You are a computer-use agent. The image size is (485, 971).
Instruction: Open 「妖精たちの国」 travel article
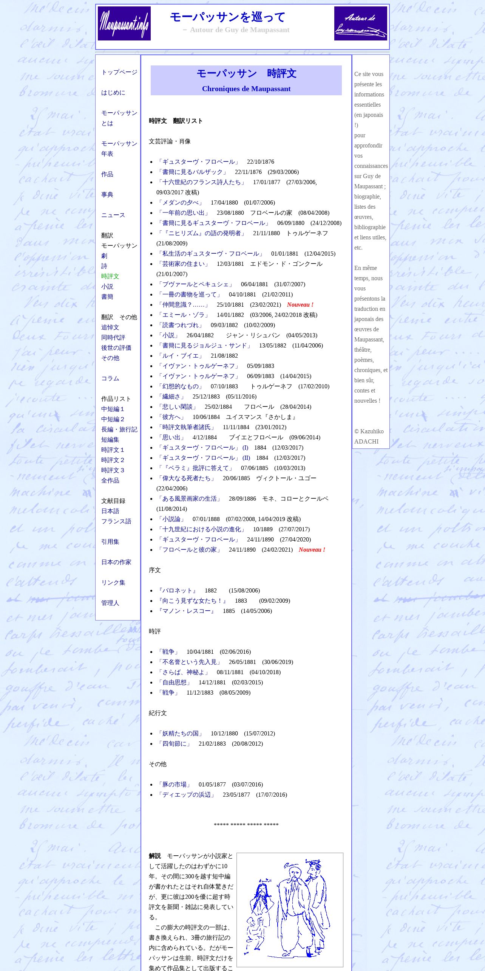pyautogui.click(x=181, y=734)
